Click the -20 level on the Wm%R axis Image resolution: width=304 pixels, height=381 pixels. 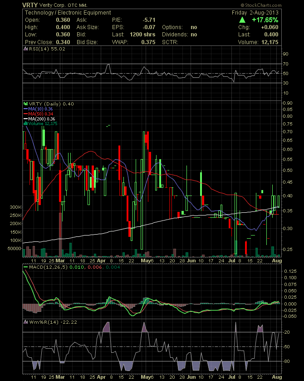(286, 332)
